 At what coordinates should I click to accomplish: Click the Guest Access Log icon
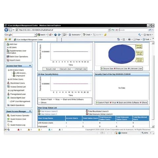point(9,125)
